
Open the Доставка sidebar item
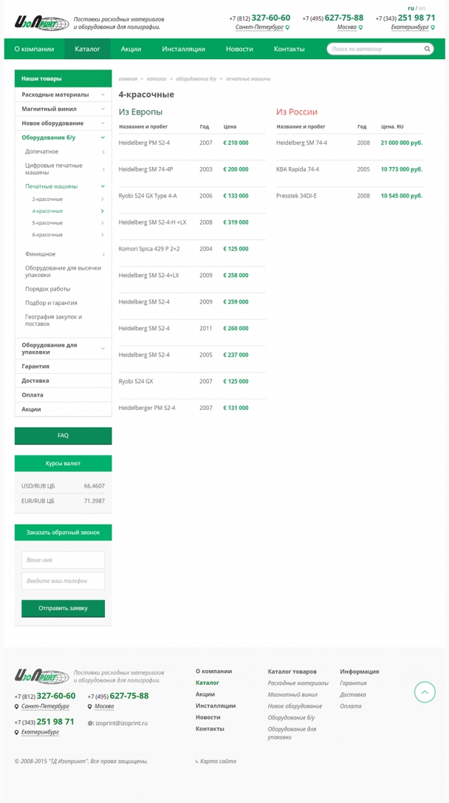pos(35,380)
